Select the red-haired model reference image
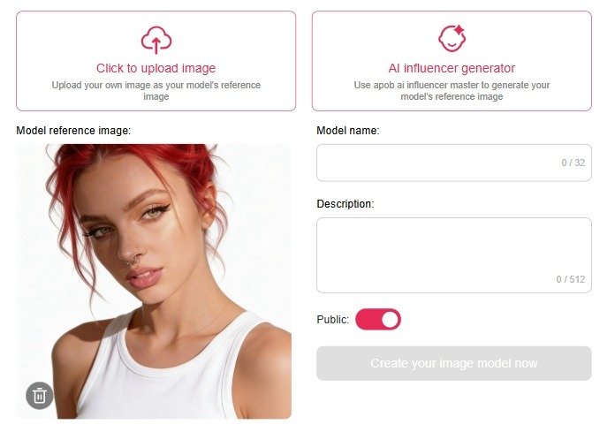This screenshot has width=615, height=432. pyautogui.click(x=154, y=282)
